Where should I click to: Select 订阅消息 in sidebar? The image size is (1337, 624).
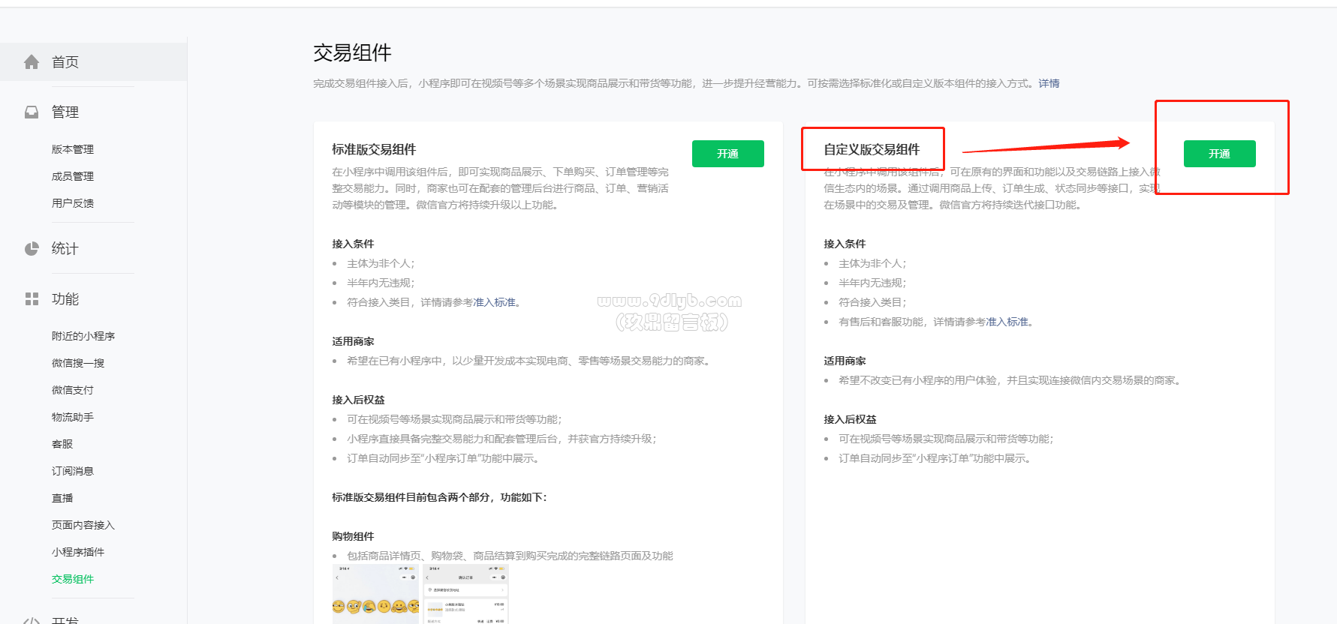point(73,471)
